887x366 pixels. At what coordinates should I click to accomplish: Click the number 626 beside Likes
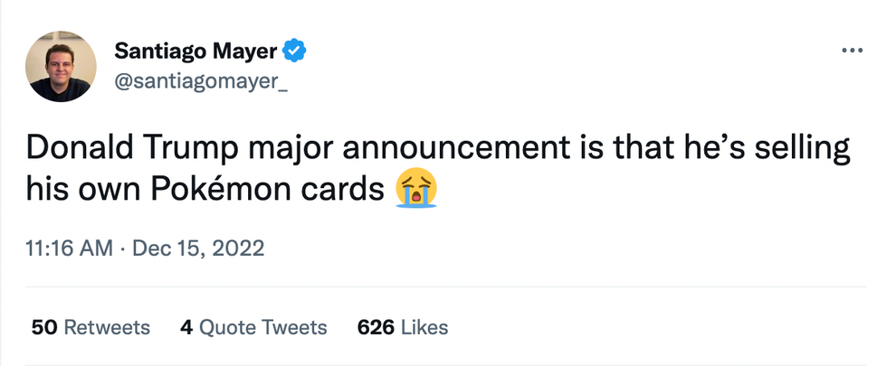(376, 326)
